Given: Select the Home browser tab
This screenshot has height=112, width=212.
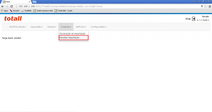Looking at the screenshot, I should click(x=16, y=2).
